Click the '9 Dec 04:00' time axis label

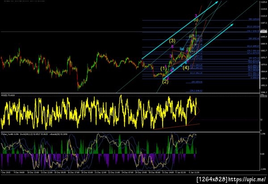click(x=19, y=172)
